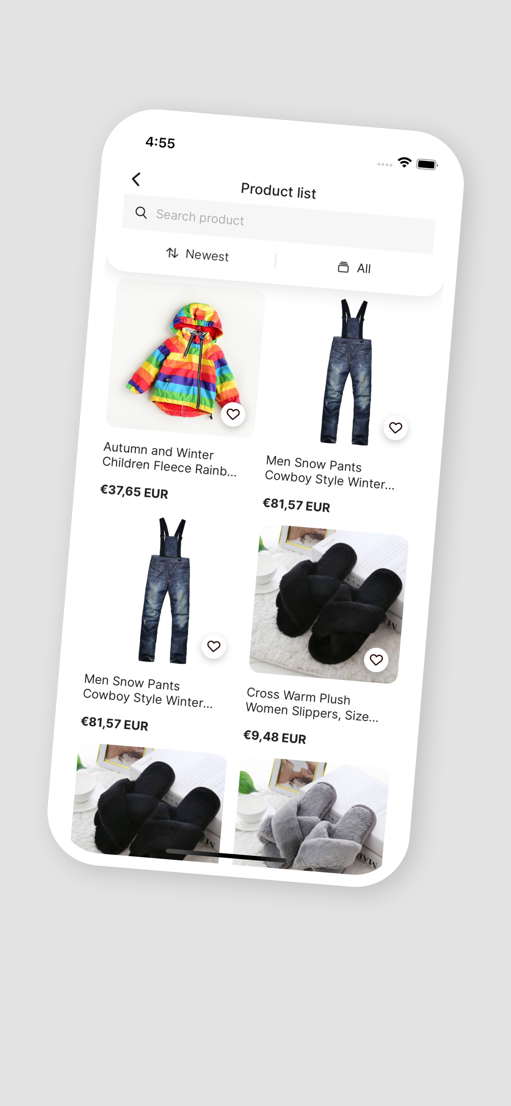Viewport: 511px width, 1106px height.
Task: Click the category stack icon beside All
Action: (x=343, y=267)
